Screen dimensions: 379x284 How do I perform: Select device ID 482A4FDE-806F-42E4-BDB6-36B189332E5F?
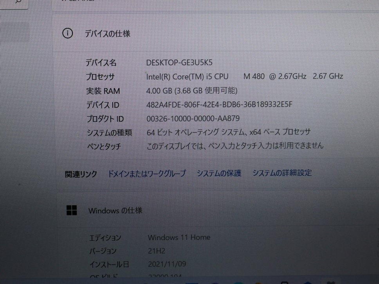pyautogui.click(x=219, y=104)
